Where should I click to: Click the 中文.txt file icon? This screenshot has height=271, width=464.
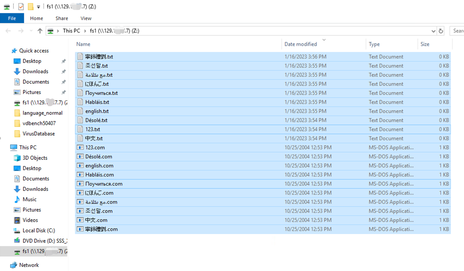(80, 138)
